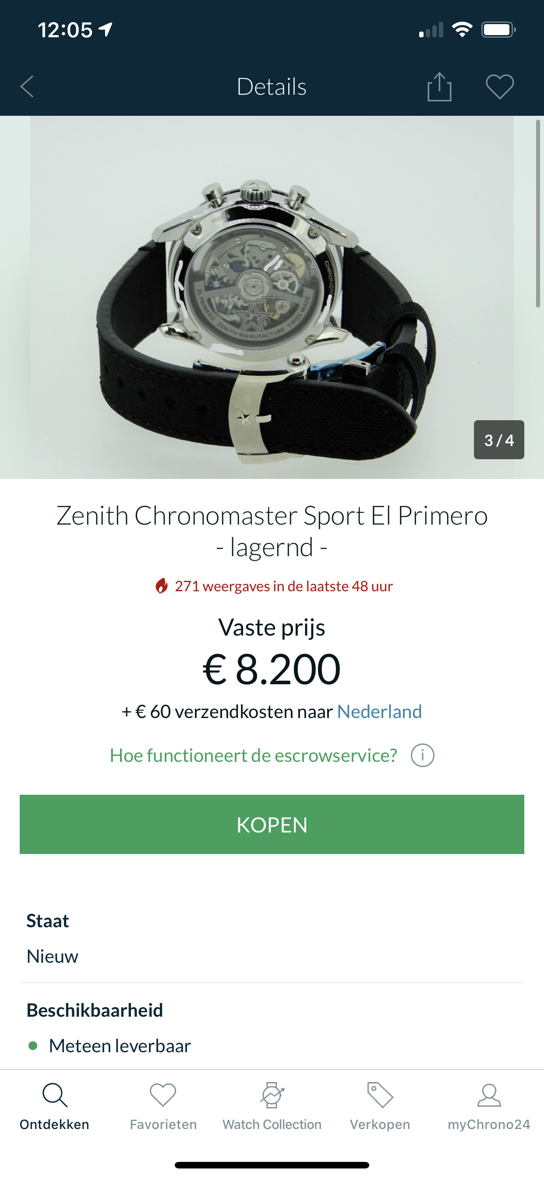Tap the back arrow icon
The image size is (544, 1179).
28,86
